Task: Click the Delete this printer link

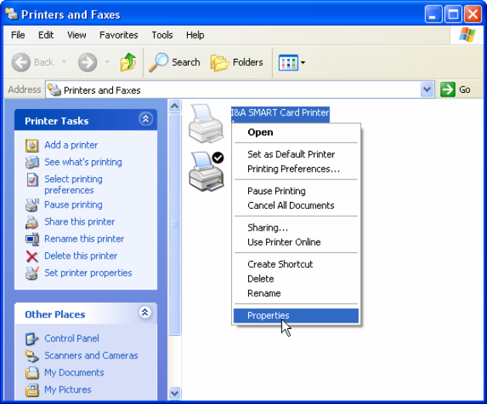Action: [x=80, y=256]
